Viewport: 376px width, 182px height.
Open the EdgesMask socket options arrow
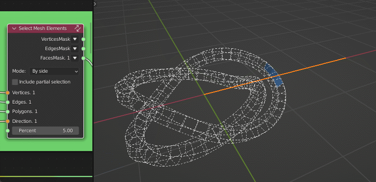(x=75, y=49)
